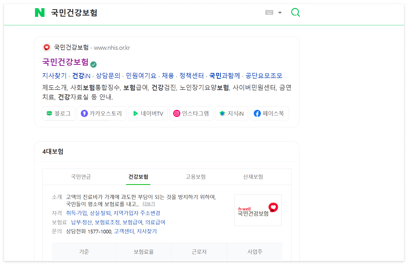Switch to the 국민연금 tab
408x265 pixels.
(x=81, y=177)
